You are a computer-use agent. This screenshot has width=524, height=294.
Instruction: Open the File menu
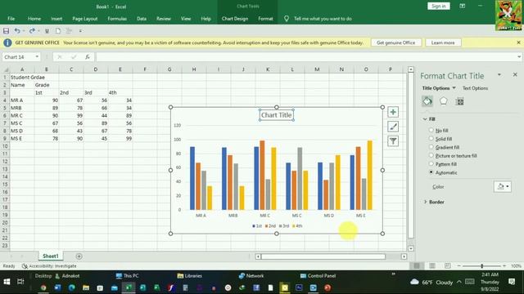[11, 19]
